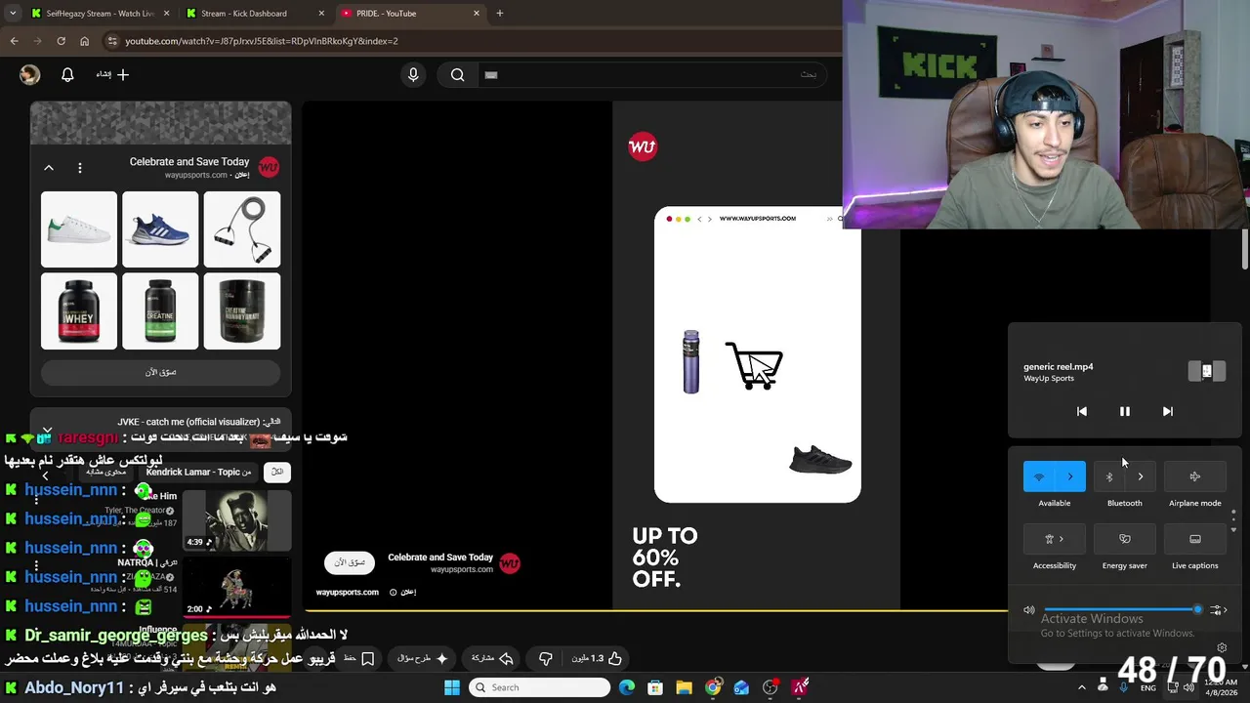The width and height of the screenshot is (1250, 703).
Task: Open Microsoft Store from taskbar
Action: point(655,687)
